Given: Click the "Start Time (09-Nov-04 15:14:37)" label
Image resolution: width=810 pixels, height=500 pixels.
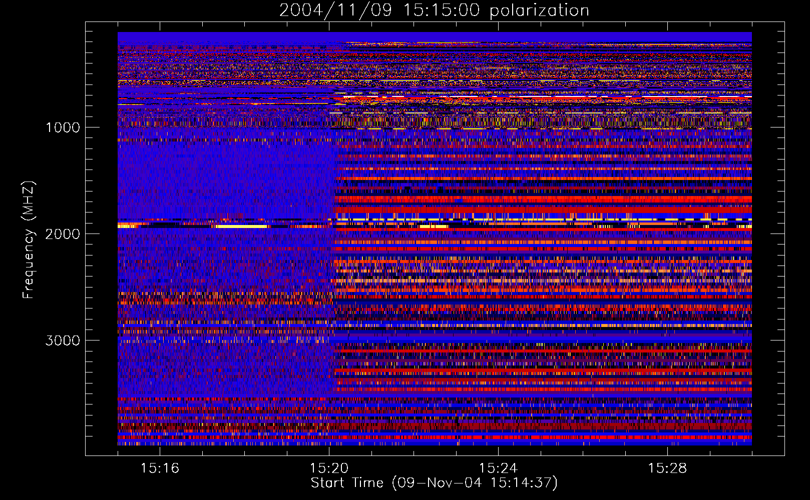Looking at the screenshot, I should point(434,483).
